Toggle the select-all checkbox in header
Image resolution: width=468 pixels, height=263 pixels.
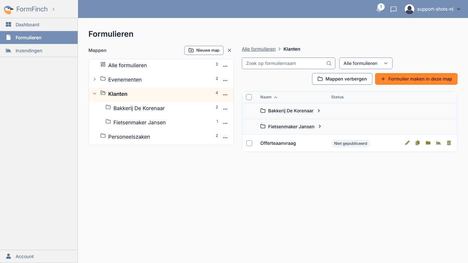[x=249, y=97]
